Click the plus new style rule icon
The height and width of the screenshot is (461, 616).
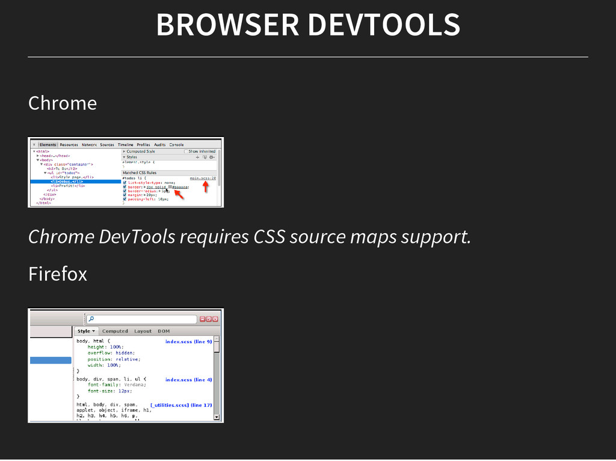coord(197,157)
